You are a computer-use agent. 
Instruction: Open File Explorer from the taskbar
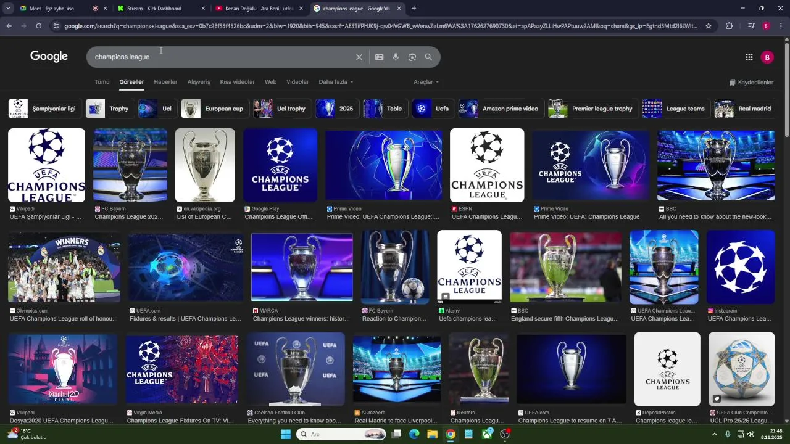(x=432, y=434)
